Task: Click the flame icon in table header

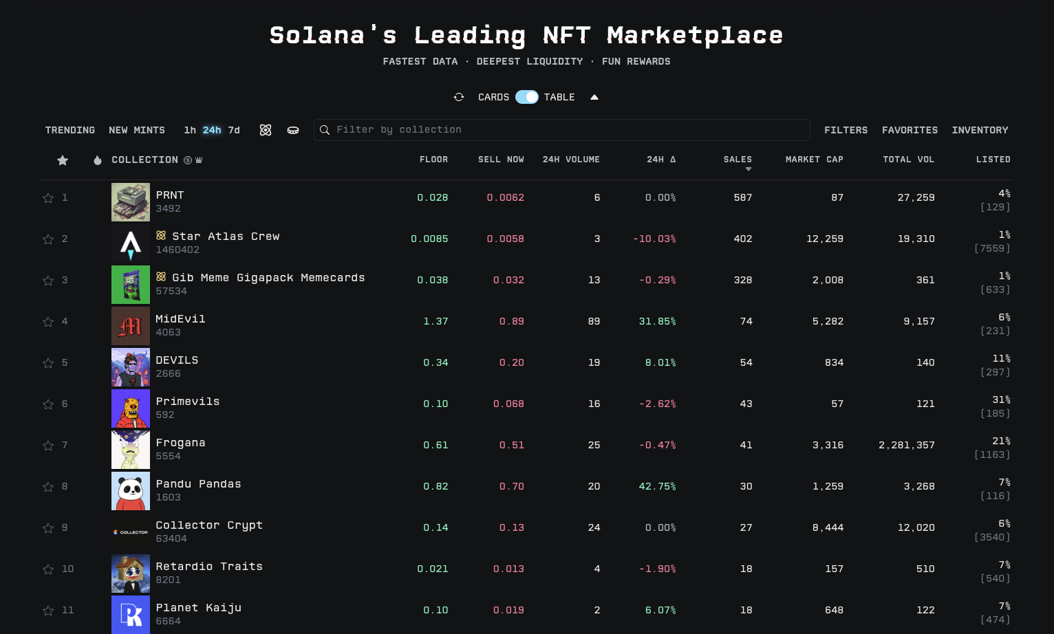Action: pos(98,160)
